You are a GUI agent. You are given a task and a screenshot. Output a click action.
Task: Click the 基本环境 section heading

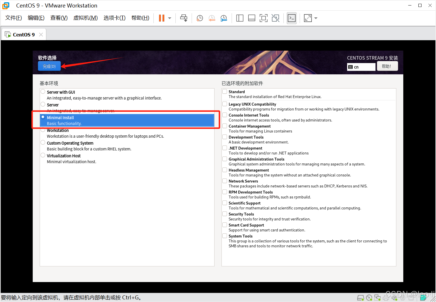pos(49,83)
